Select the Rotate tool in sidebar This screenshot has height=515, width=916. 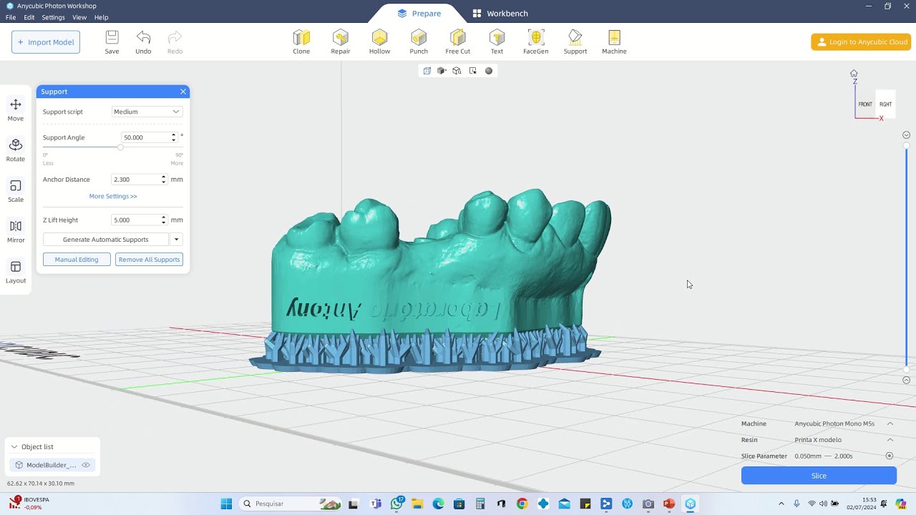pyautogui.click(x=16, y=151)
